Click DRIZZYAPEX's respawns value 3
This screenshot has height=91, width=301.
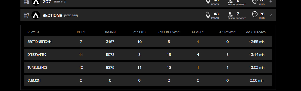click(x=227, y=55)
